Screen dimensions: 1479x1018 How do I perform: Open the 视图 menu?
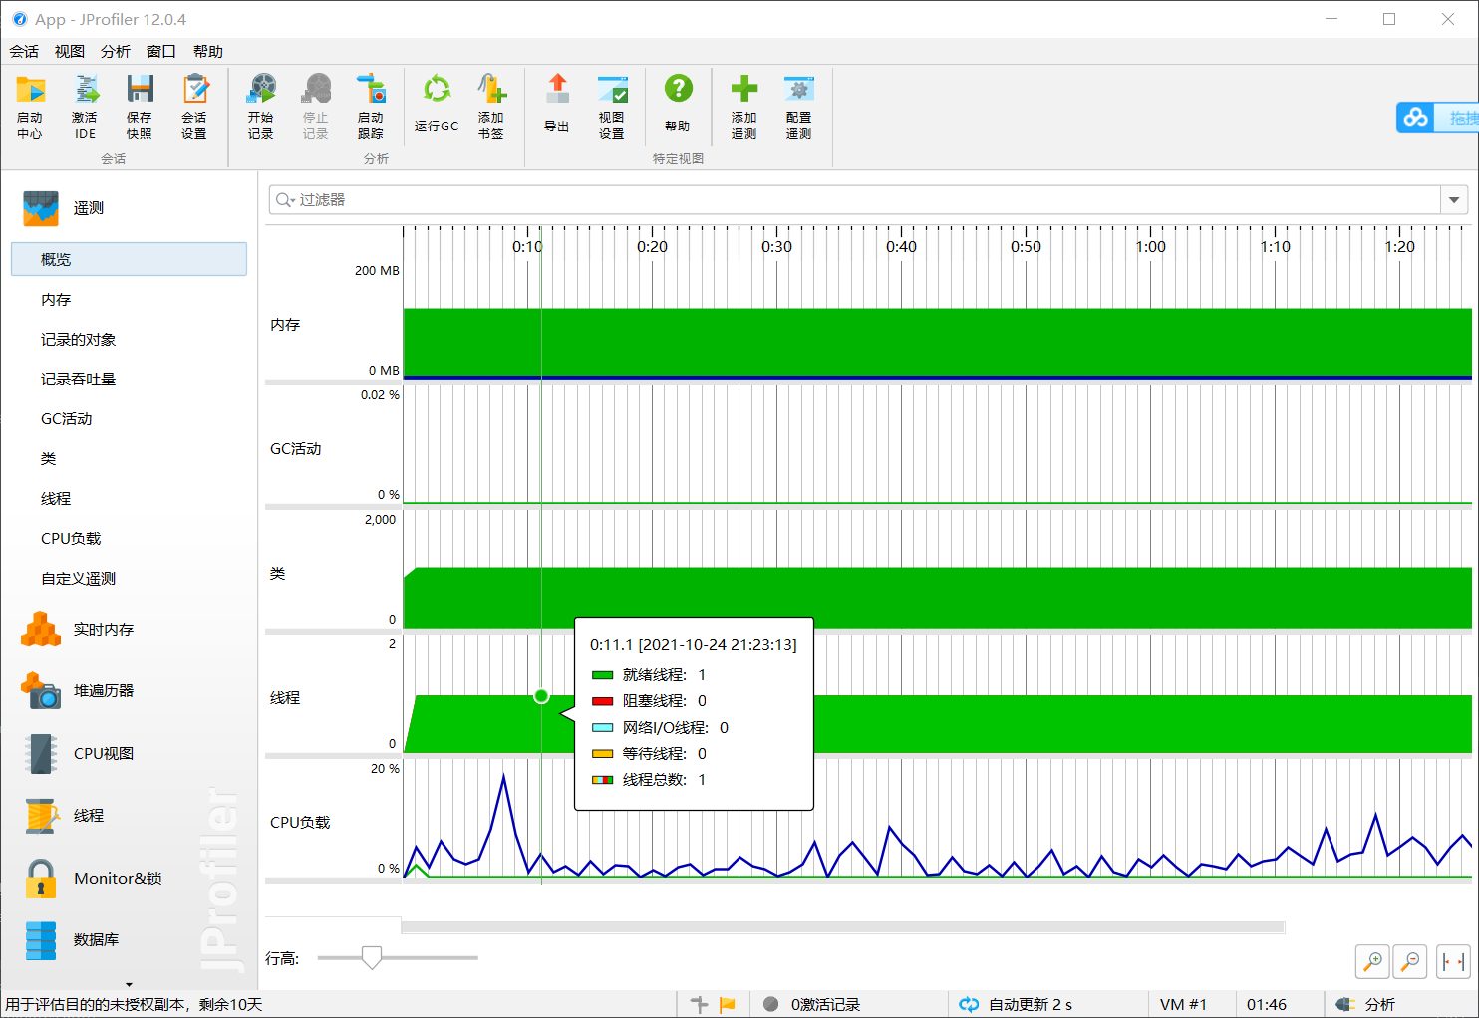[x=70, y=52]
